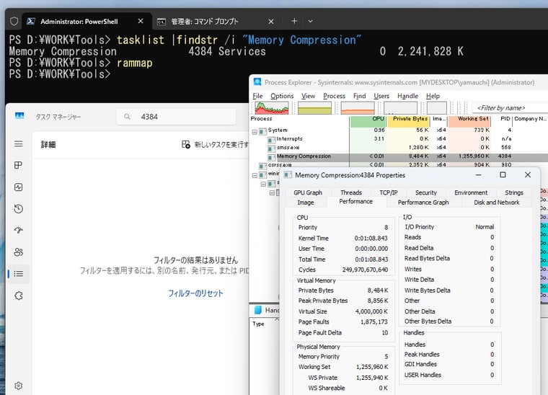
Task: Switch to Performance Graph tab
Action: click(x=423, y=203)
